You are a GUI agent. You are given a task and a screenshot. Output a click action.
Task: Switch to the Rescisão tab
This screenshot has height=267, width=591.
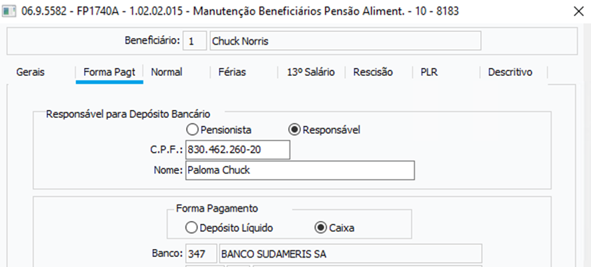[x=373, y=72]
